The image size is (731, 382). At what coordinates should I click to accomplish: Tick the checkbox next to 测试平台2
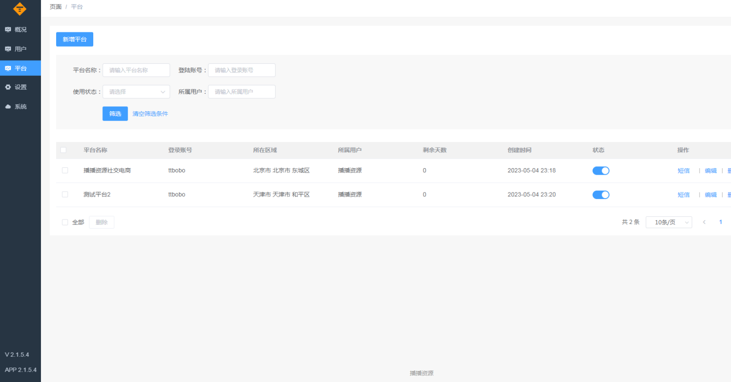(x=64, y=194)
